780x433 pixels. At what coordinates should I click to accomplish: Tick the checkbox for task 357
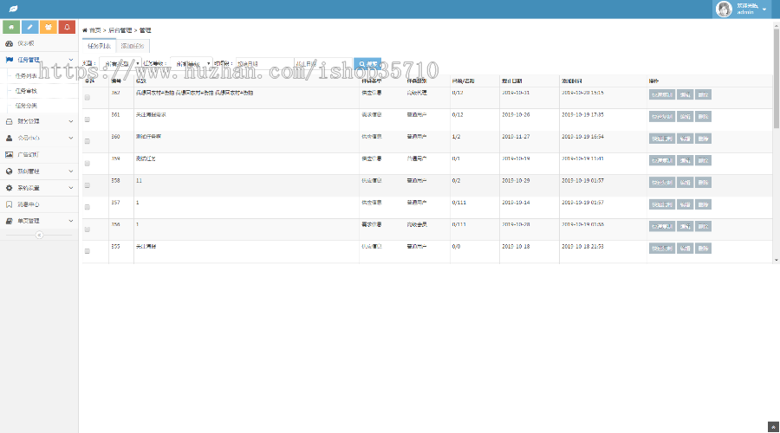88,207
